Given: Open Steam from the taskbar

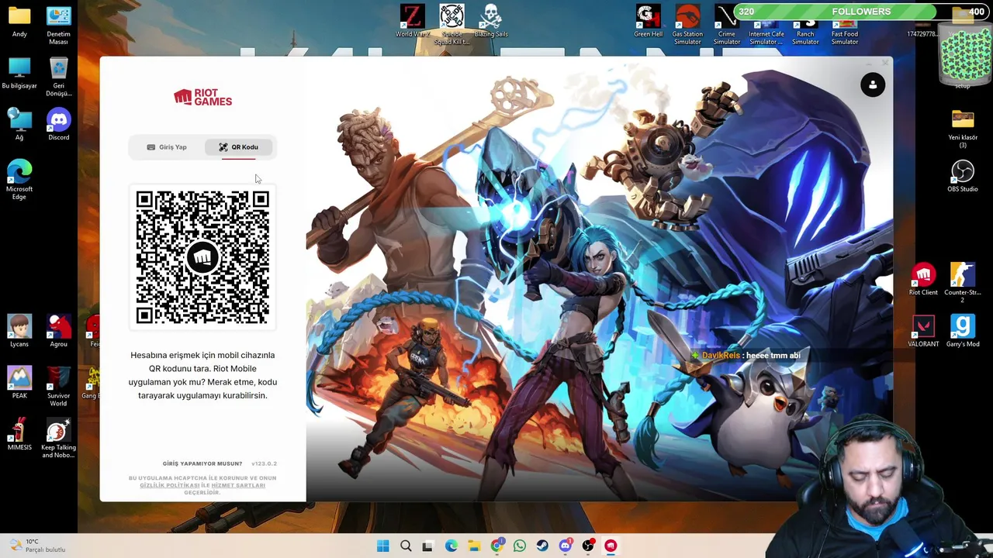Looking at the screenshot, I should point(542,546).
